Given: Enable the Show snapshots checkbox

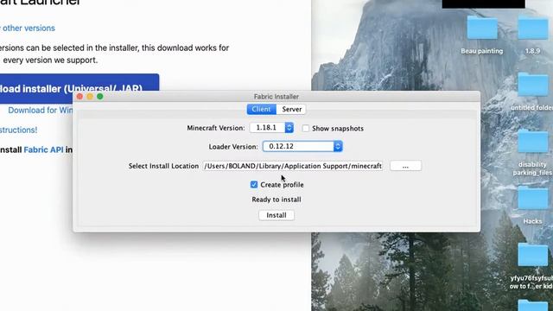Looking at the screenshot, I should (306, 129).
